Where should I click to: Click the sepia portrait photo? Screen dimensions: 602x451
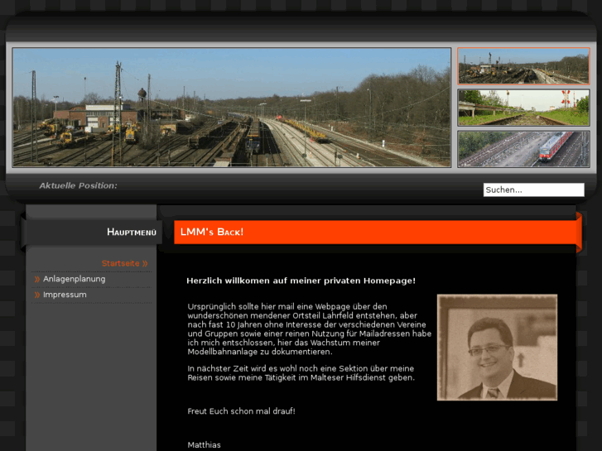[497, 348]
